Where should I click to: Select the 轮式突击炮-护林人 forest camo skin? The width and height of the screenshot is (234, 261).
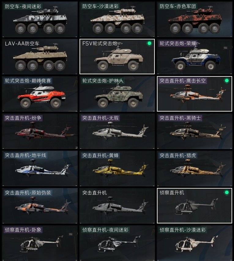(117, 94)
